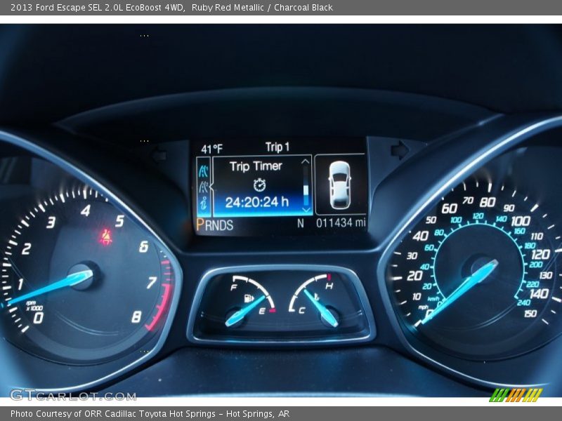Click the fuel pump icon on fuel gauge

point(249,298)
